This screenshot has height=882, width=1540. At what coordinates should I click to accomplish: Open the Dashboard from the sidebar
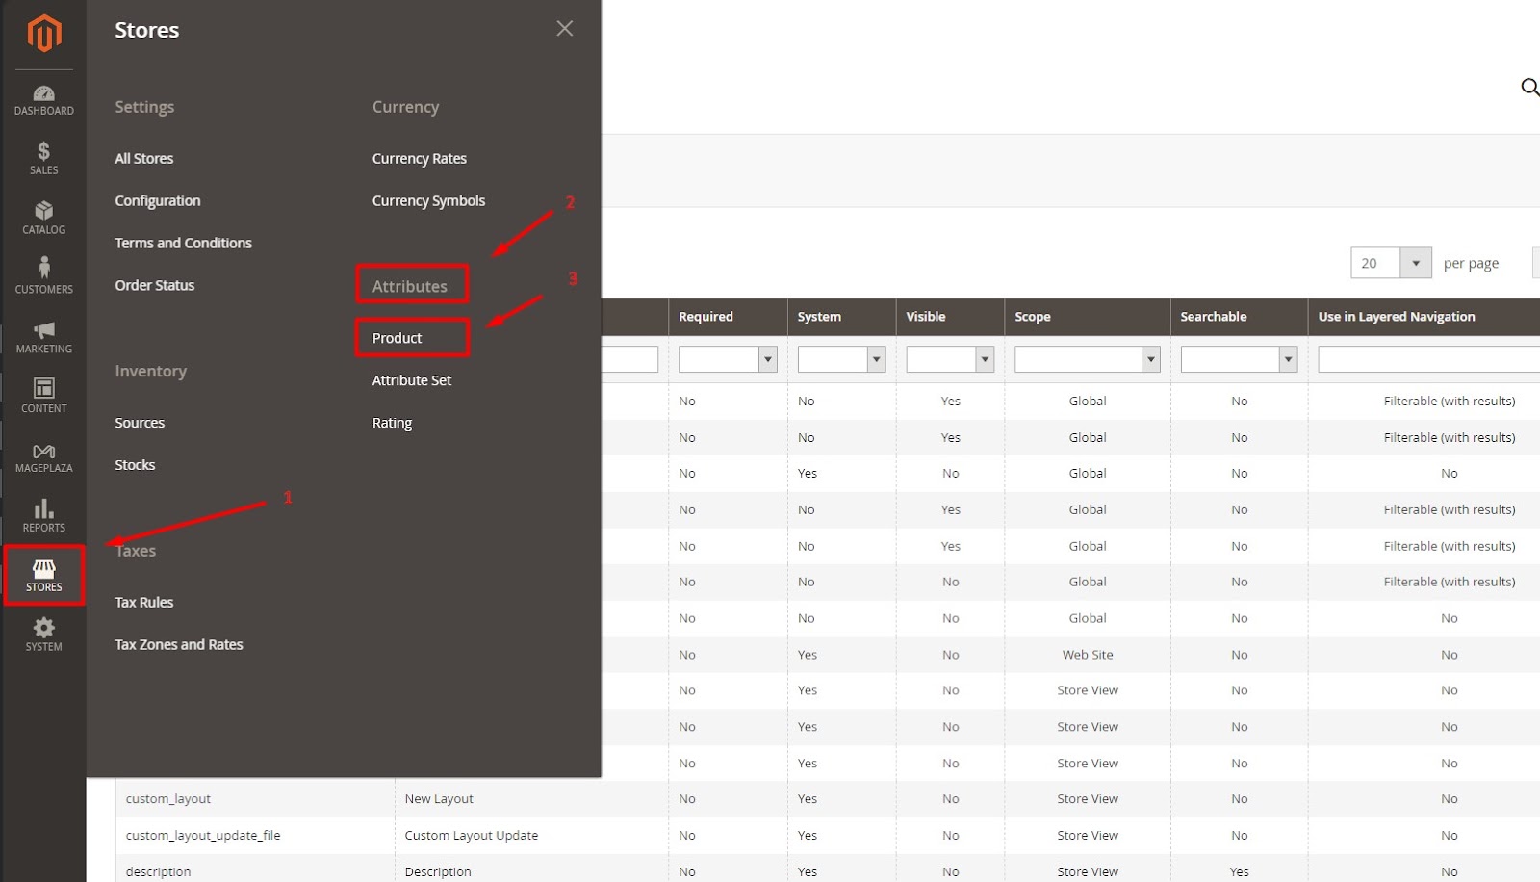point(43,99)
